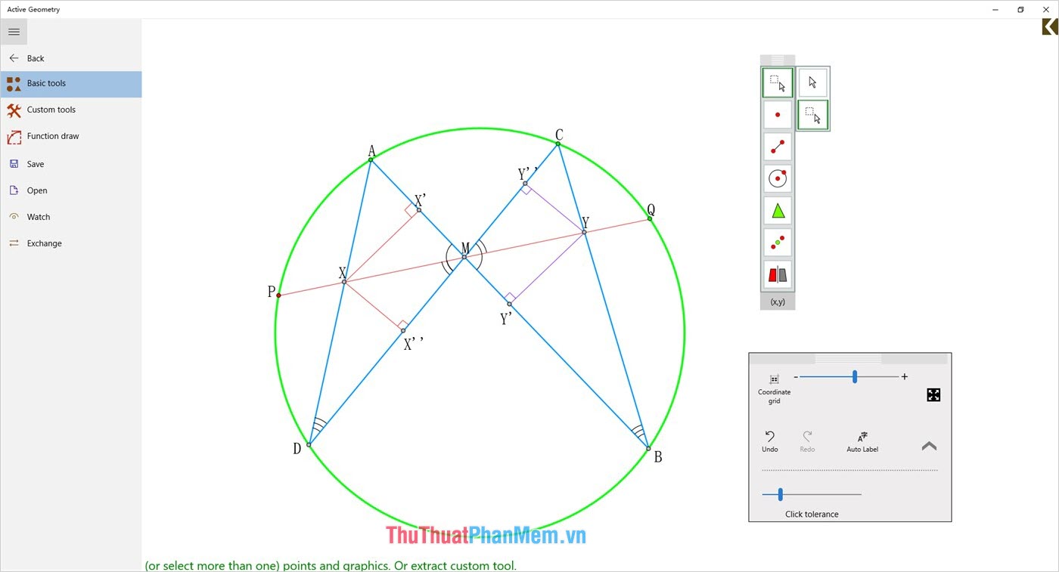
Task: Click point M on the diagram
Action: 464,257
